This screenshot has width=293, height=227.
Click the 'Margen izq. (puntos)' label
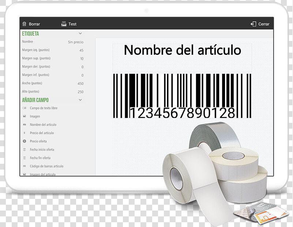(36, 50)
